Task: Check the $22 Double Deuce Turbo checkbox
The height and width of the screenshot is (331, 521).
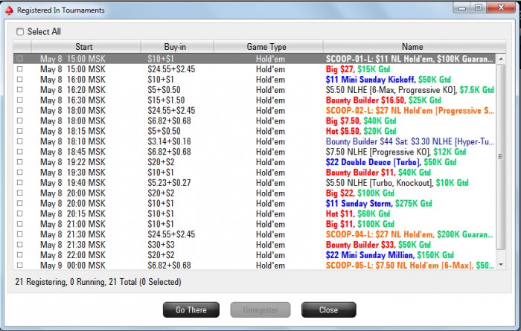Action: 20,162
